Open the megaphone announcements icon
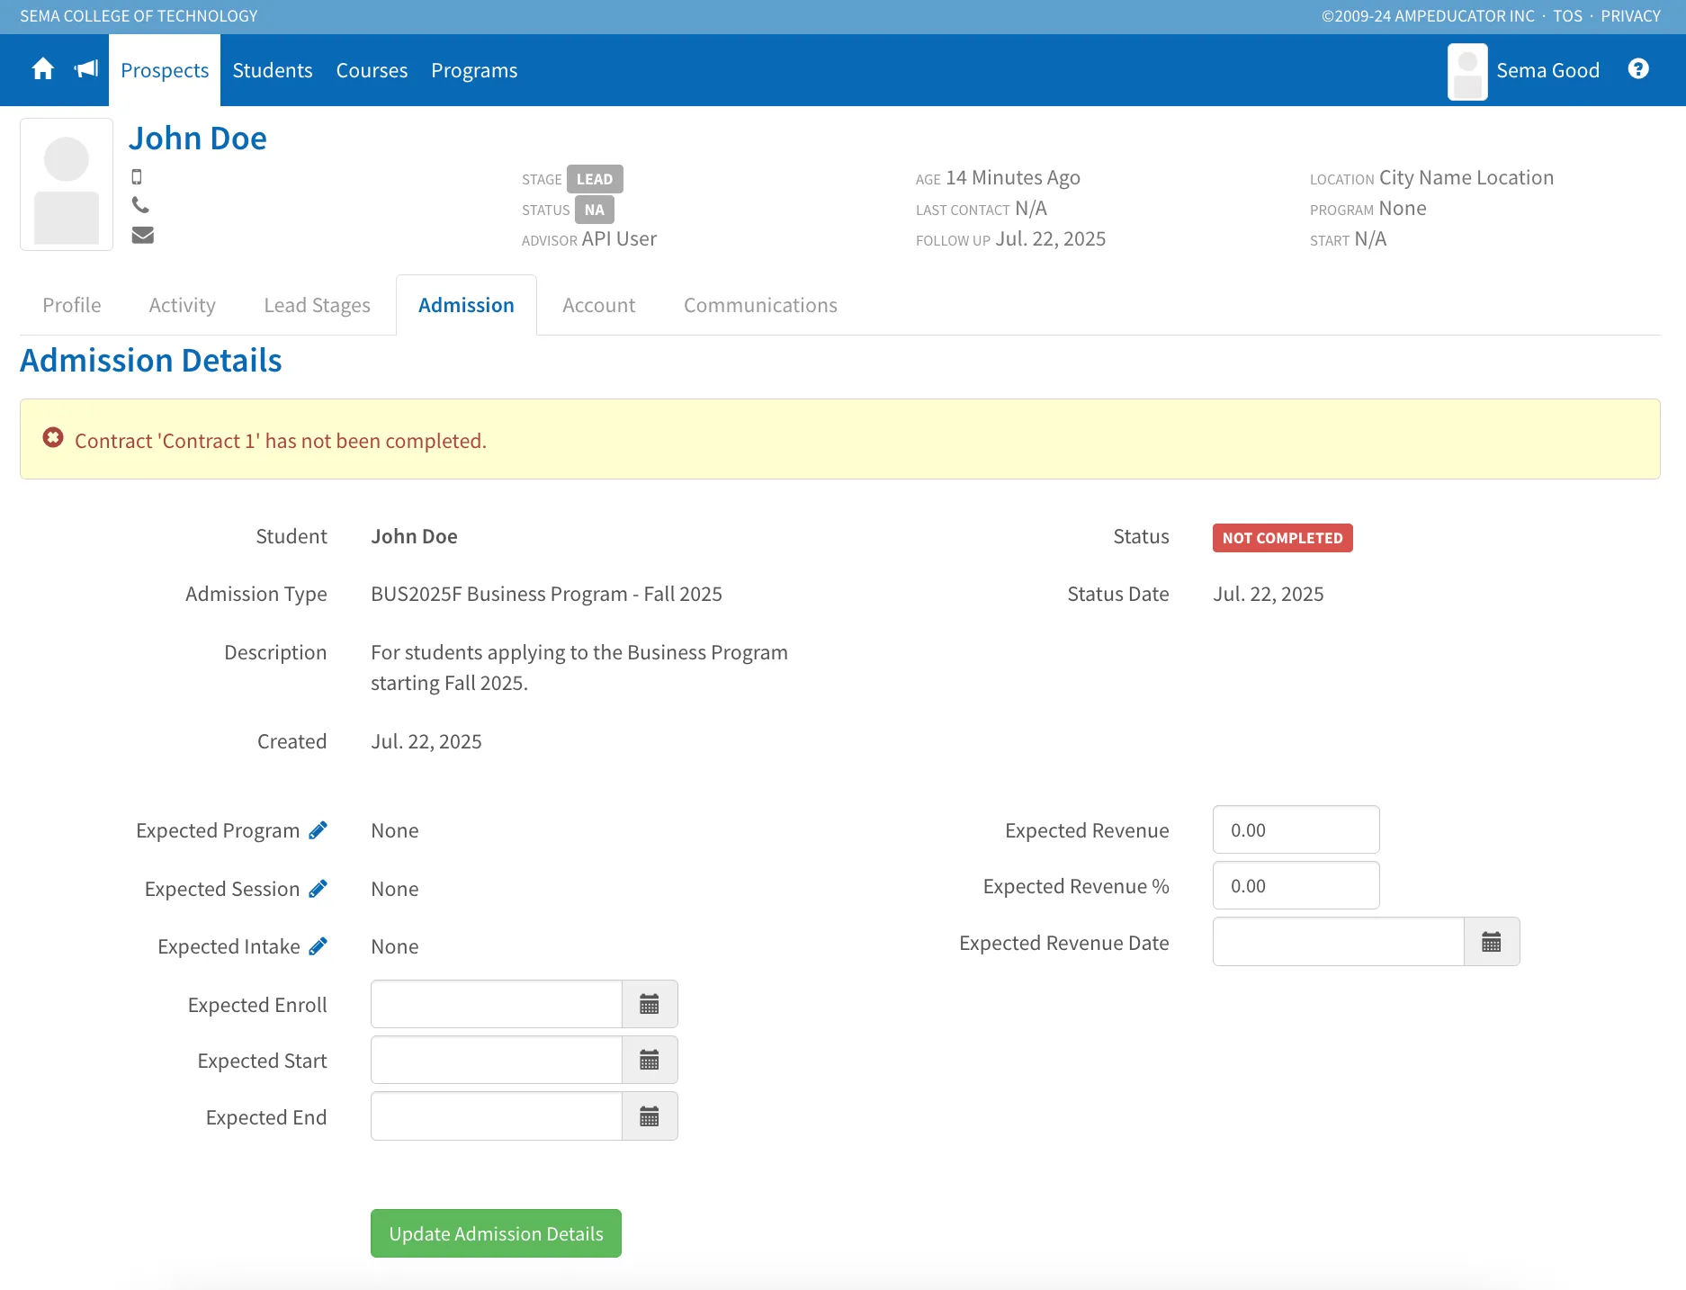 [x=86, y=69]
